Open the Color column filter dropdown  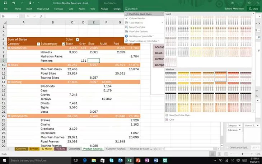(x=77, y=39)
